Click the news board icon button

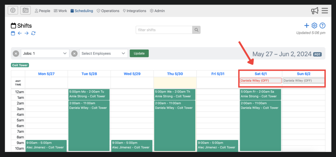click(26, 10)
